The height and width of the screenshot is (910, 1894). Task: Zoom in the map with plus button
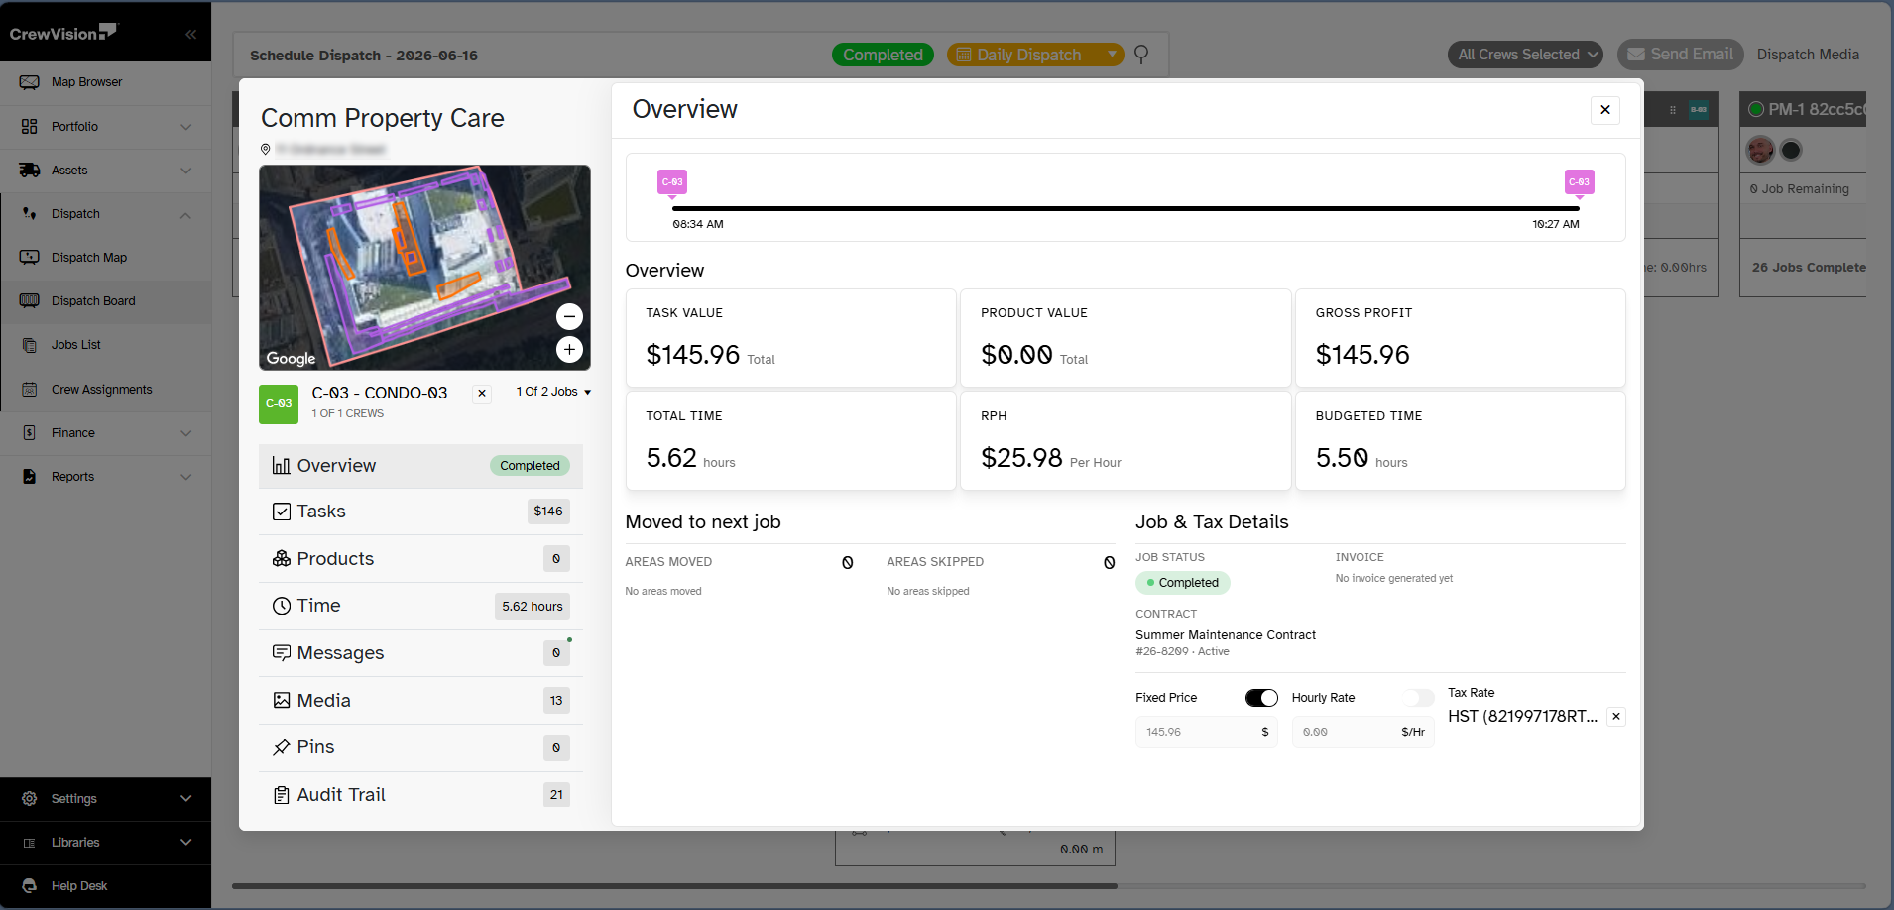coord(569,349)
